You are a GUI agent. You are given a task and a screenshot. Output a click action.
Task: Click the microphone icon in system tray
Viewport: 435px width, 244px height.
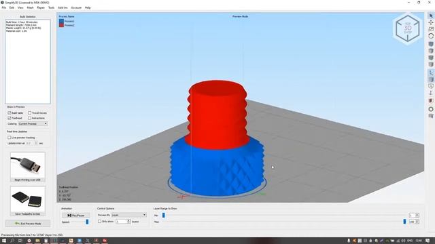click(x=349, y=241)
